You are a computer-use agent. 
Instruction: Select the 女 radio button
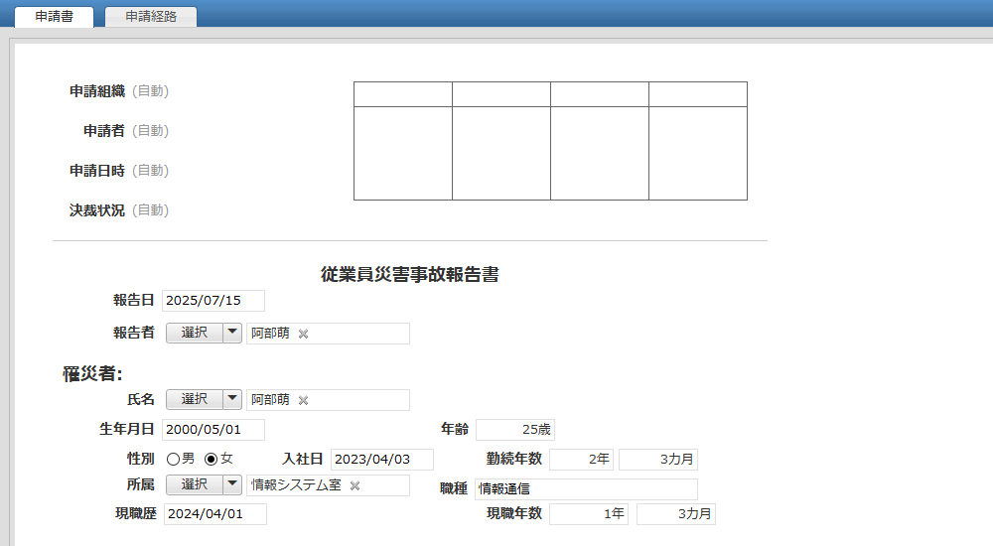tap(211, 459)
